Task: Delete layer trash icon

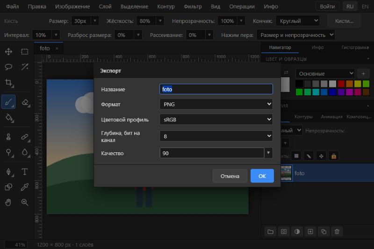Action: tap(337, 232)
